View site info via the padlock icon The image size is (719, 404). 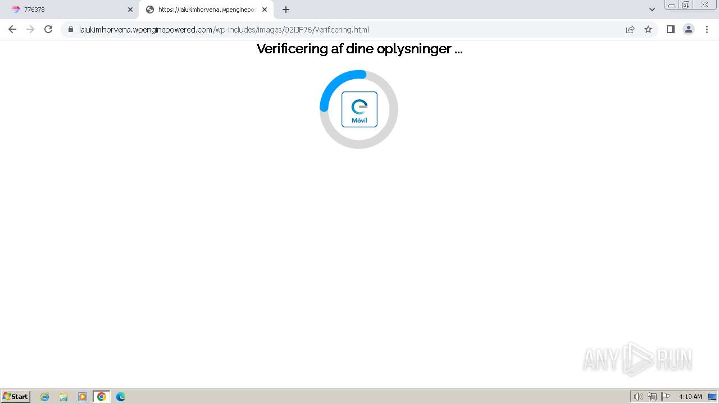pyautogui.click(x=70, y=29)
